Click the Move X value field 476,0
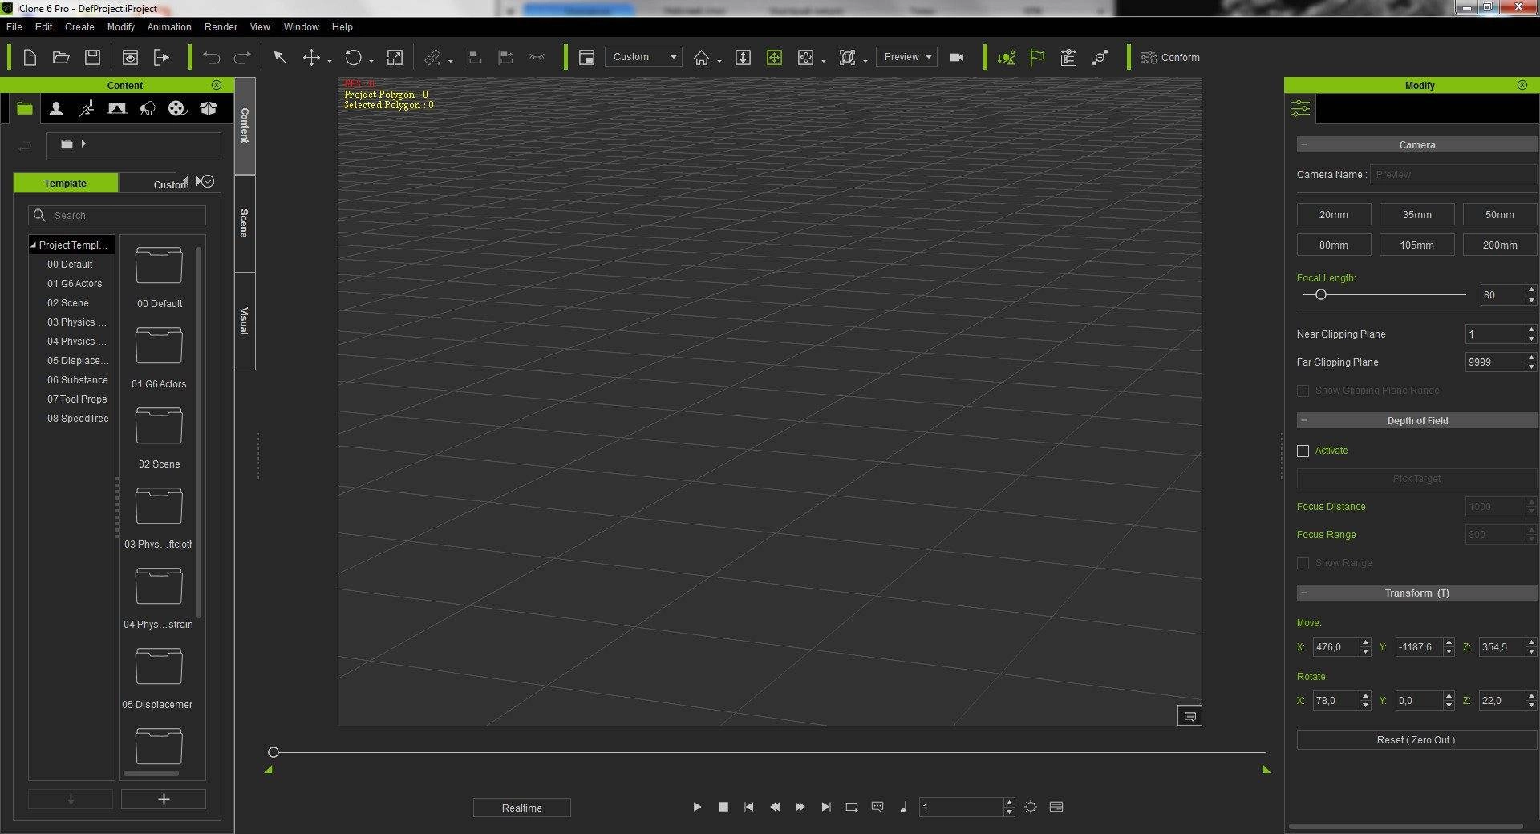Viewport: 1540px width, 834px height. (x=1335, y=647)
